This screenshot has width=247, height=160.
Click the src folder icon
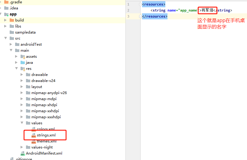click(12, 38)
